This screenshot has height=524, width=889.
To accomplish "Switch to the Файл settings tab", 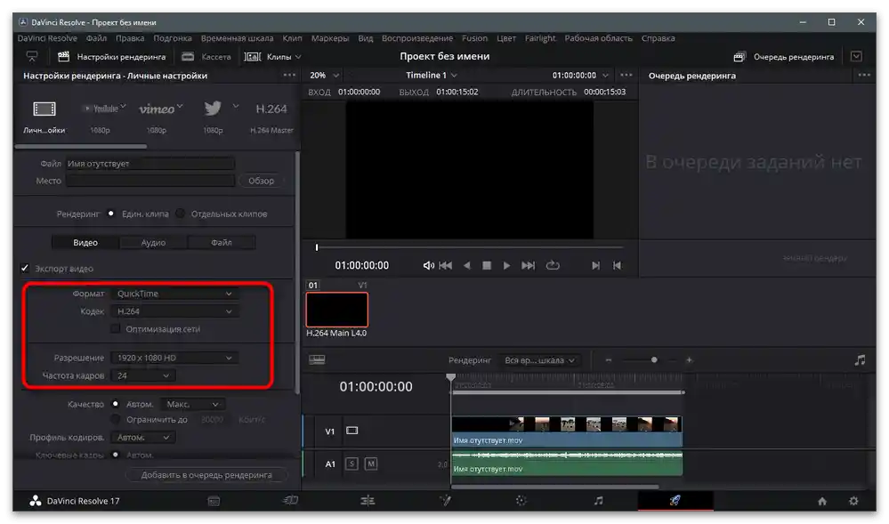I will click(x=221, y=242).
